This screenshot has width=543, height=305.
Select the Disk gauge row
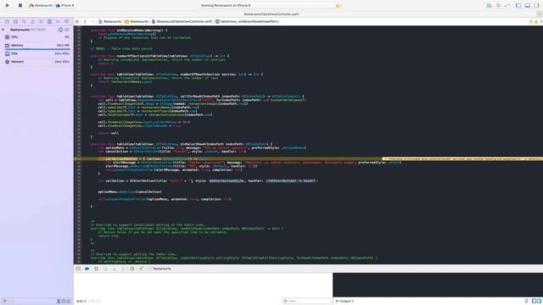click(x=36, y=53)
